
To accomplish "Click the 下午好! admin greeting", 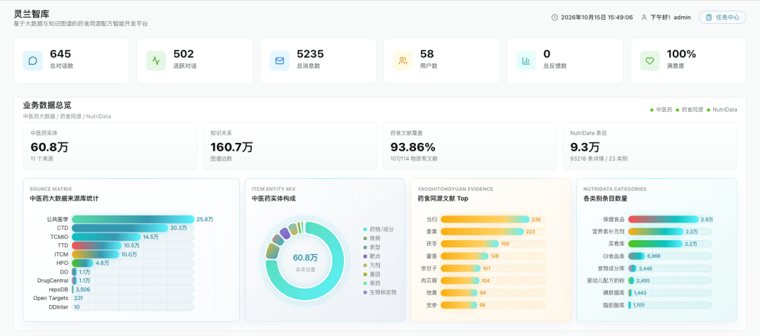I will click(x=671, y=17).
